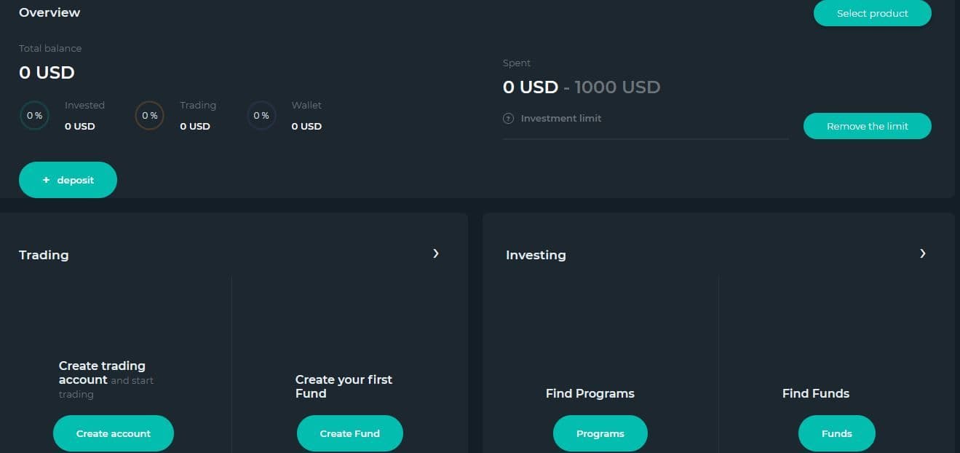Click the Investment limit help question icon

(508, 119)
